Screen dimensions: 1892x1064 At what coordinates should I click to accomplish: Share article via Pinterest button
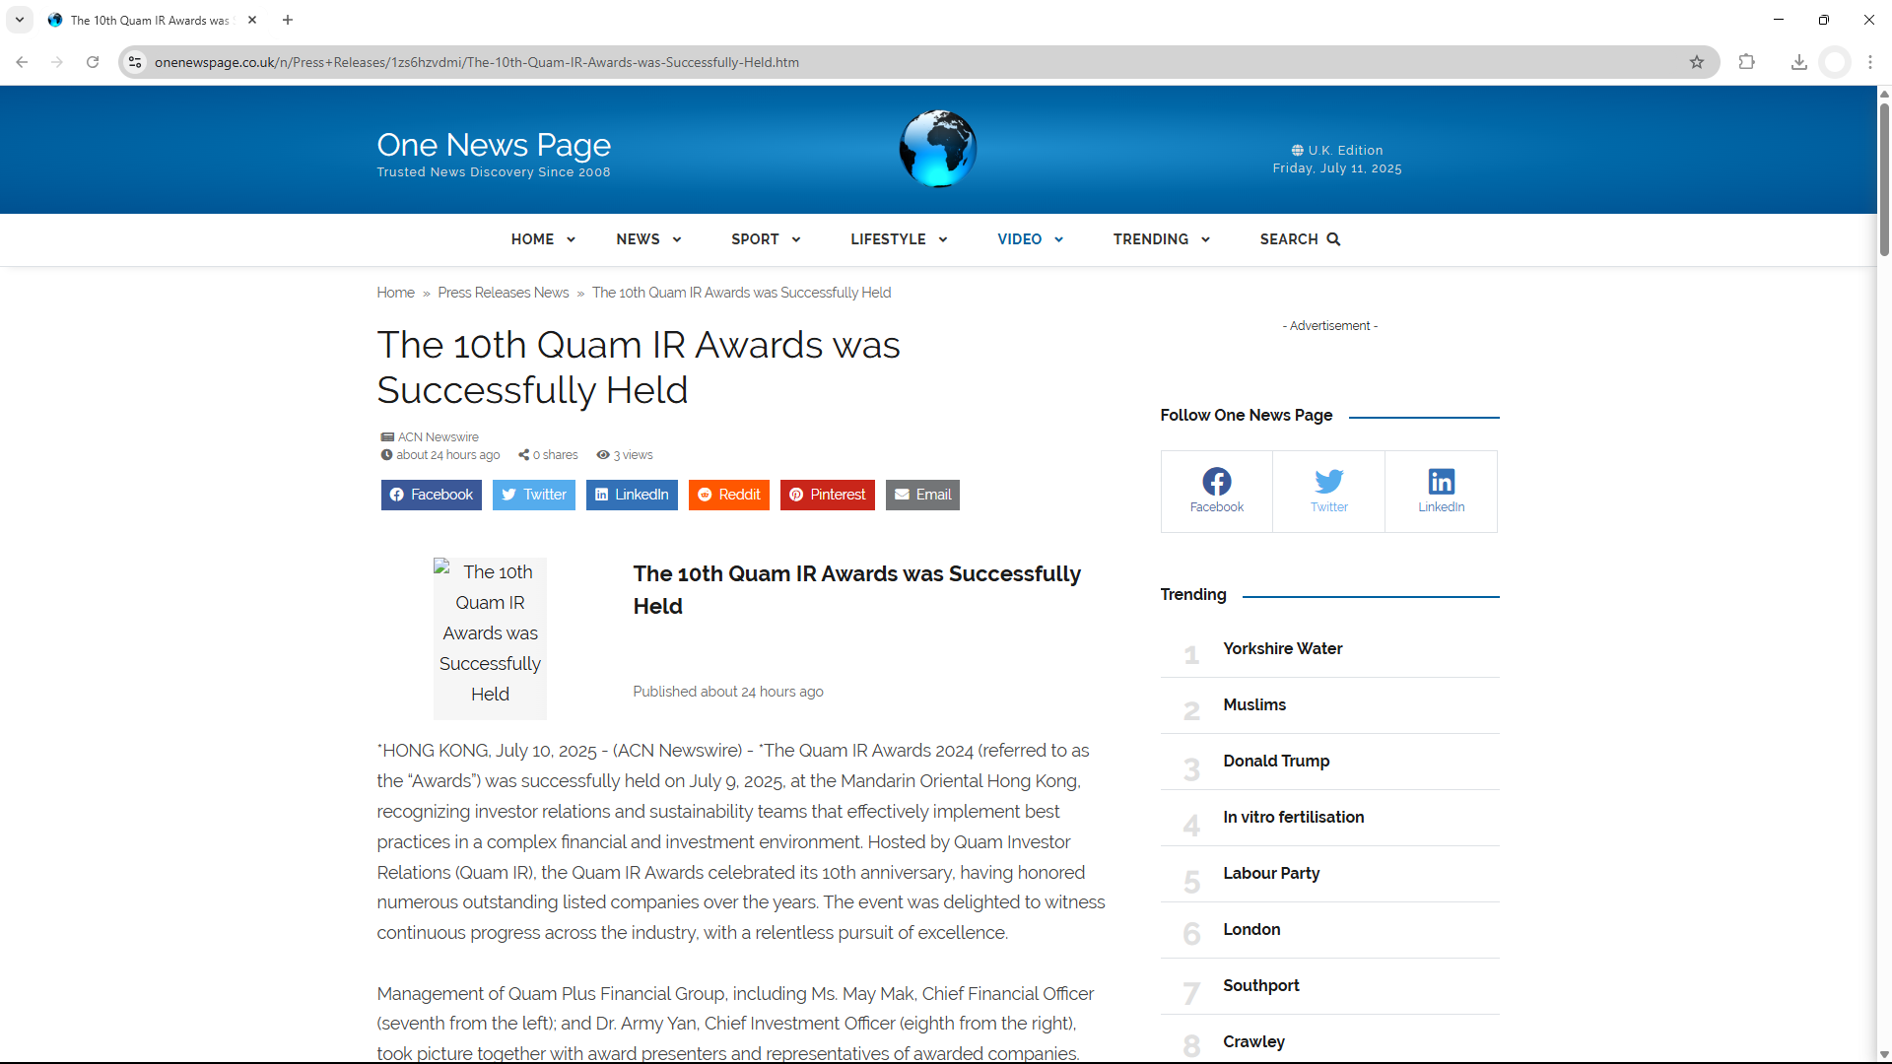[x=828, y=495]
